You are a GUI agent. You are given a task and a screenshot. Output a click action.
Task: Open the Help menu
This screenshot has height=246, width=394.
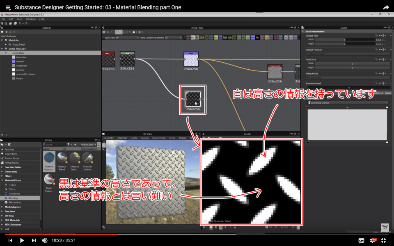point(42,19)
